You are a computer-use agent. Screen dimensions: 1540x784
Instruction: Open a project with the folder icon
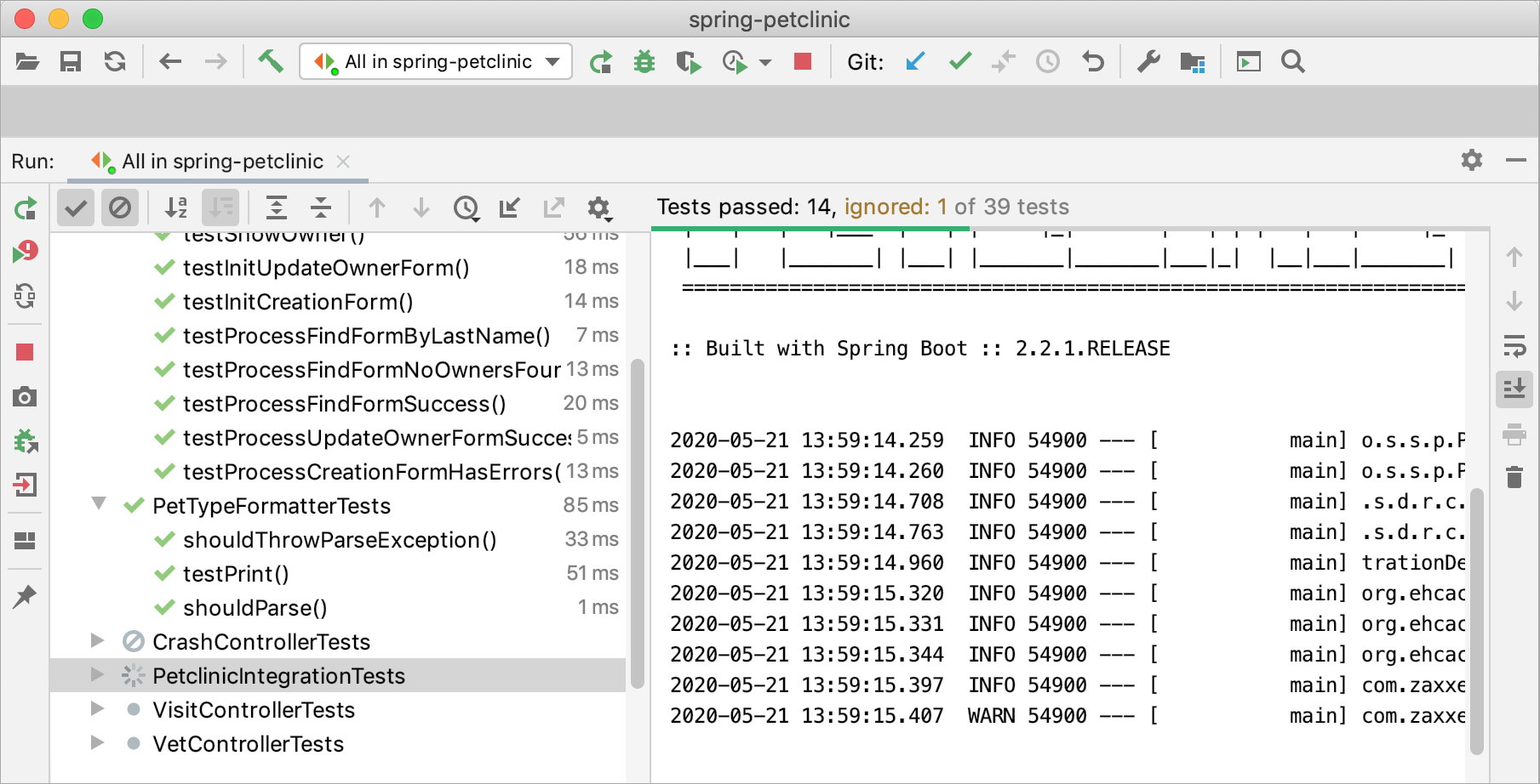(27, 61)
